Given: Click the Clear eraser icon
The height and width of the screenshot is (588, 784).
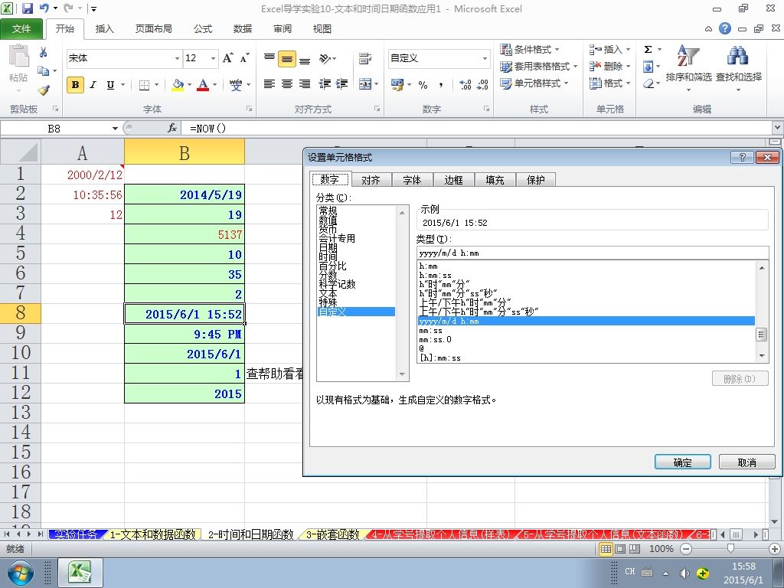Looking at the screenshot, I should click(x=648, y=83).
